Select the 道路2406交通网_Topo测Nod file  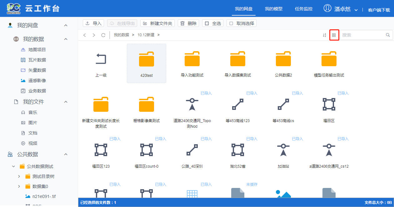tap(192, 104)
